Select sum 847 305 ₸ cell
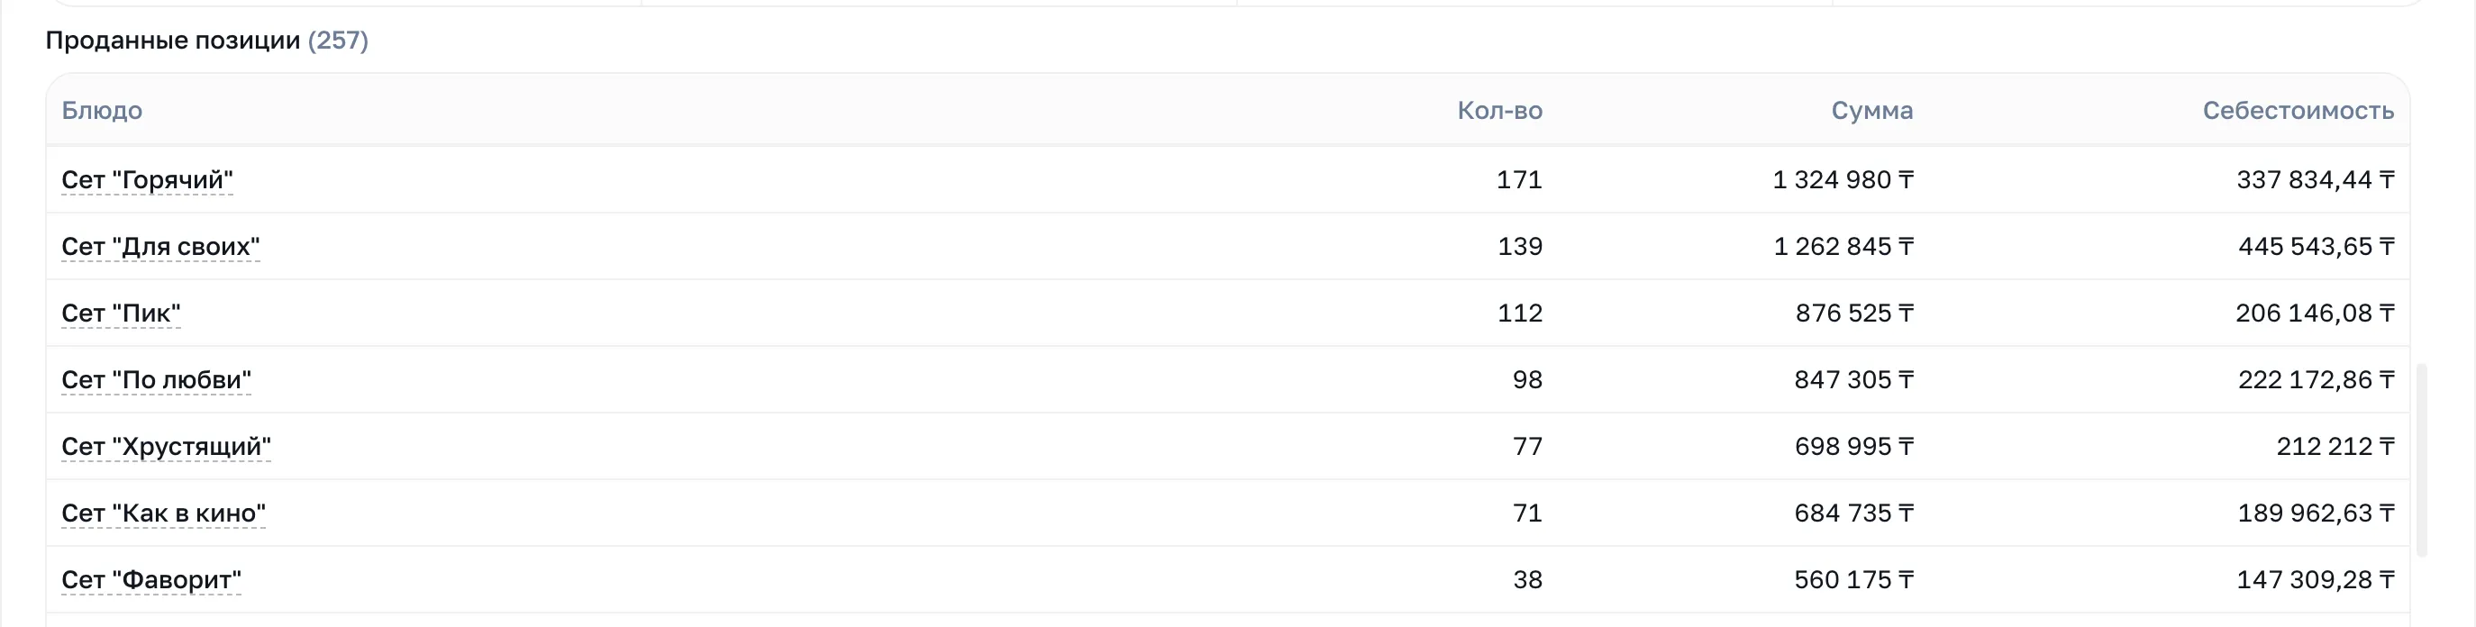The height and width of the screenshot is (627, 2476). (x=1854, y=380)
